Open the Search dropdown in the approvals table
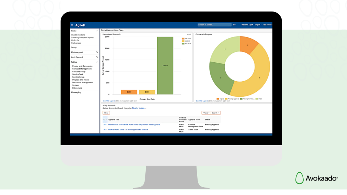 [x=215, y=113]
